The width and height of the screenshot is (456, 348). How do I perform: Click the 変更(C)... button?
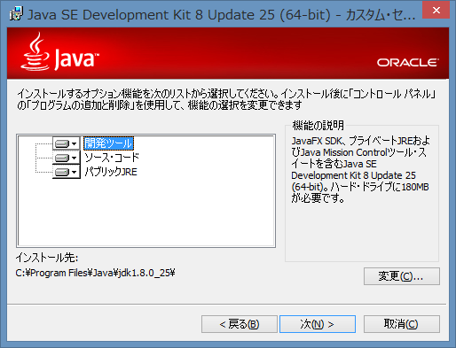coord(402,276)
